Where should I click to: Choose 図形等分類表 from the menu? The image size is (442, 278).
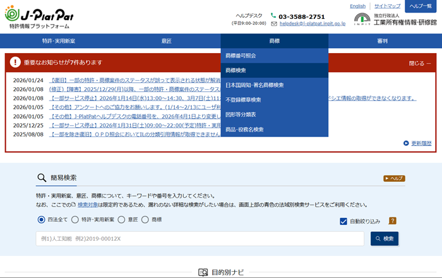pyautogui.click(x=275, y=114)
